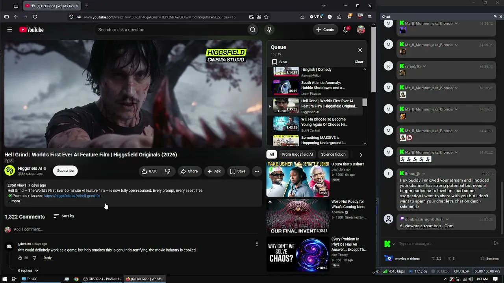The height and width of the screenshot is (283, 504).
Task: Open Task View on the taskbar
Action: tap(14, 279)
